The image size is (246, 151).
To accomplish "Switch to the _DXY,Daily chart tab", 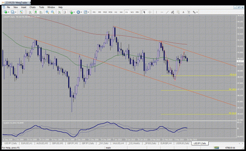I will click(x=104, y=143).
